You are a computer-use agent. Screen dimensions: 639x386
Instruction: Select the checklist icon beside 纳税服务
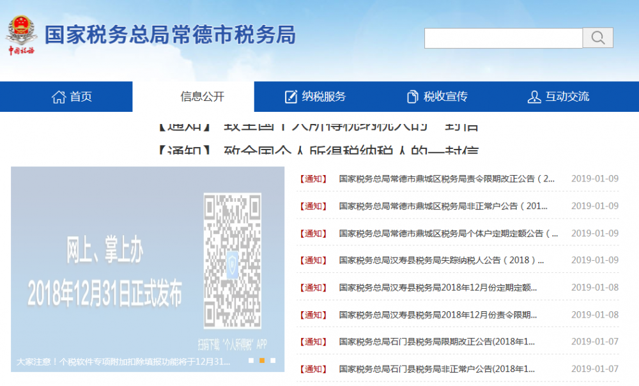click(289, 96)
